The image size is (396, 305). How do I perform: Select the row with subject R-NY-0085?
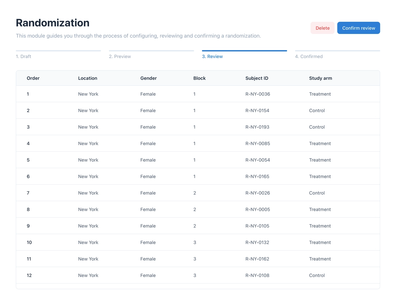[x=198, y=143]
